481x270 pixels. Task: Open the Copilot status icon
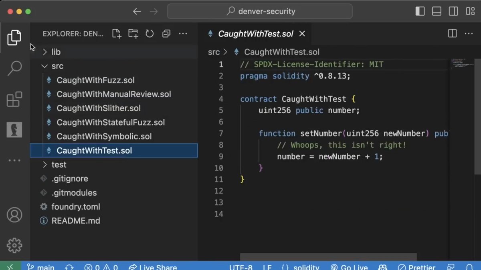382,267
